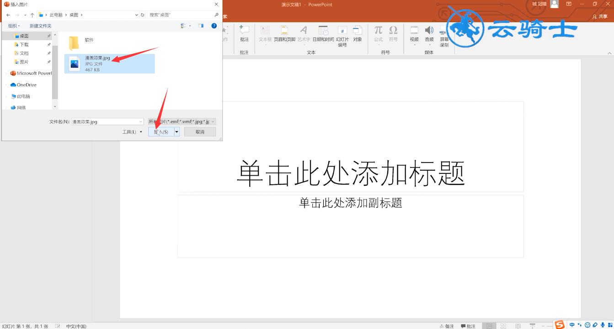
Task: Click the Text Box (文本框) icon
Action: [265, 36]
